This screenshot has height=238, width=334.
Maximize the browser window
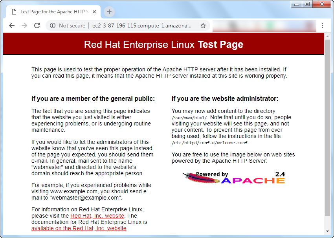click(x=307, y=4)
